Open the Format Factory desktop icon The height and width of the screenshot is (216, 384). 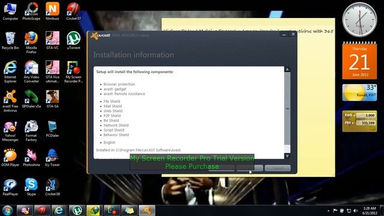[x=31, y=131]
